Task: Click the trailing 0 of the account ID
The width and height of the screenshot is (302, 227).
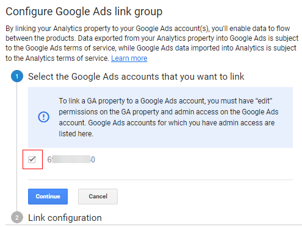Action: (93, 159)
